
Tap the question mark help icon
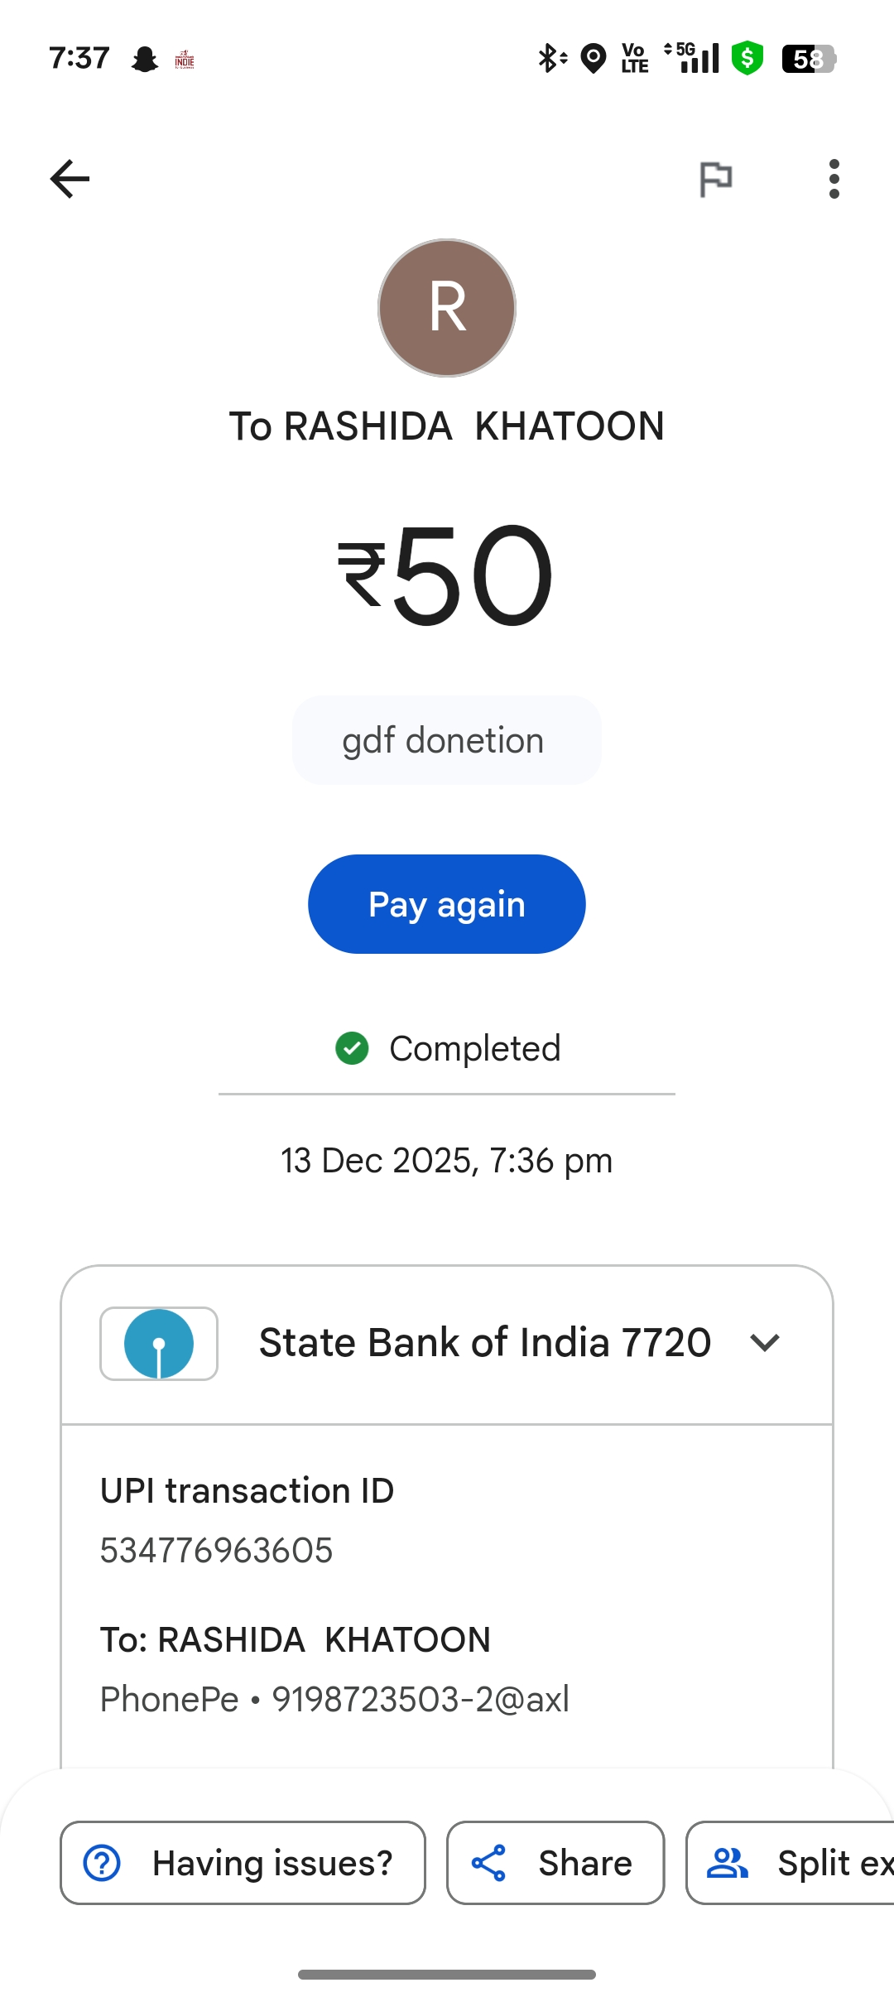pos(103,1863)
